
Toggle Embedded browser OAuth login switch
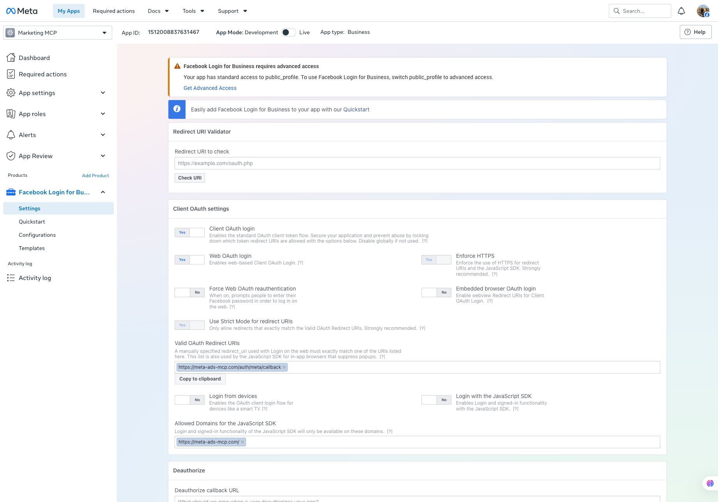pyautogui.click(x=436, y=292)
